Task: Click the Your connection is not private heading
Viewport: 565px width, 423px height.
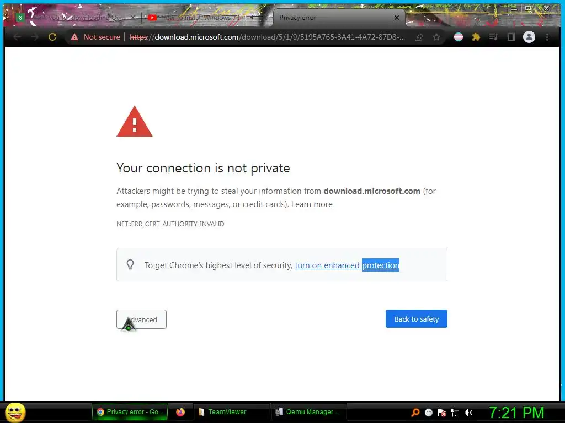Action: [x=203, y=169]
